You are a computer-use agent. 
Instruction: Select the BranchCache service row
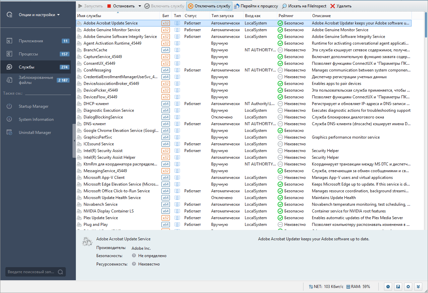[x=243, y=50]
